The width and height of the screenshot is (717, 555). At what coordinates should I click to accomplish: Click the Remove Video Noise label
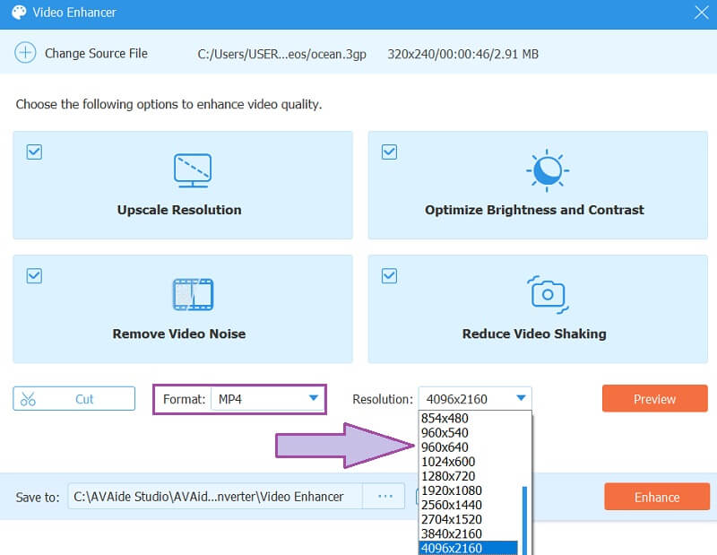179,334
